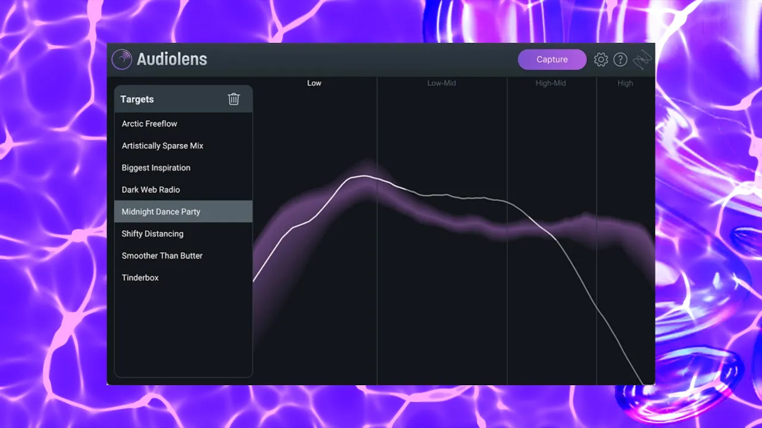Click the iZotope logo icon
This screenshot has width=762, height=428.
pyautogui.click(x=642, y=59)
